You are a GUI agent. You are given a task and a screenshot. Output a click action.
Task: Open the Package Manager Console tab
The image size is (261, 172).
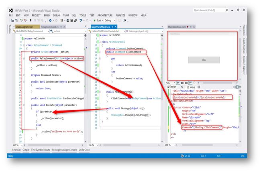pos(64,150)
